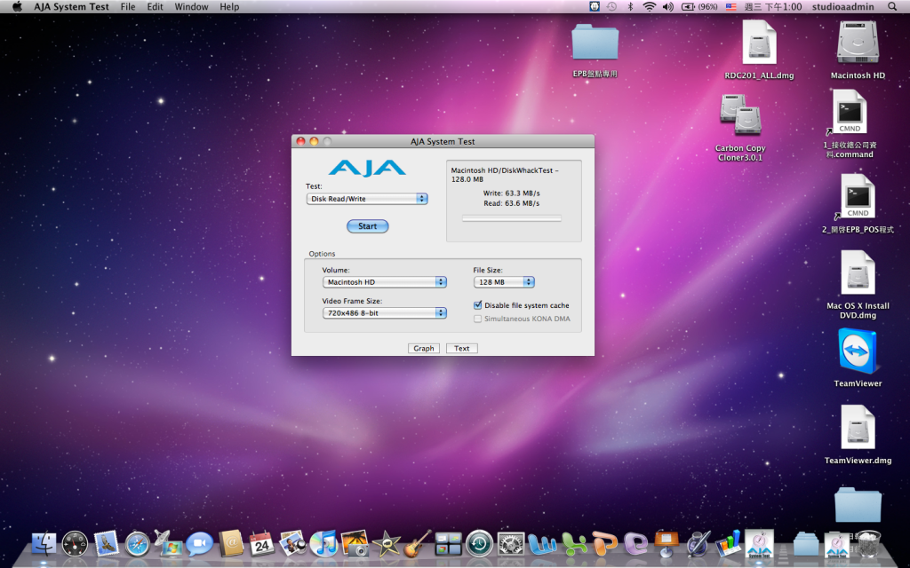Click the Graph button
910x568 pixels.
(x=424, y=348)
